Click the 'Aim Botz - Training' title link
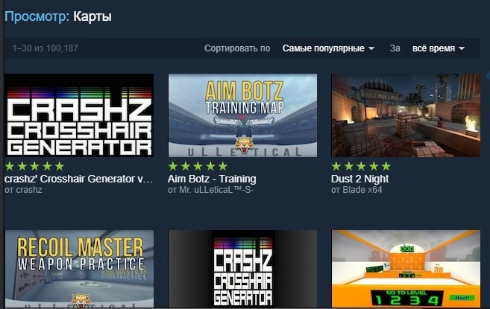The height and width of the screenshot is (309, 490). click(212, 179)
